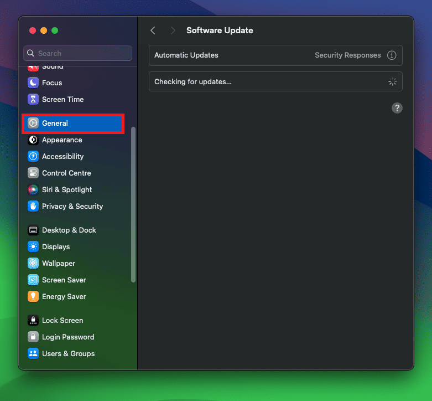Click the Software Update title

(220, 30)
